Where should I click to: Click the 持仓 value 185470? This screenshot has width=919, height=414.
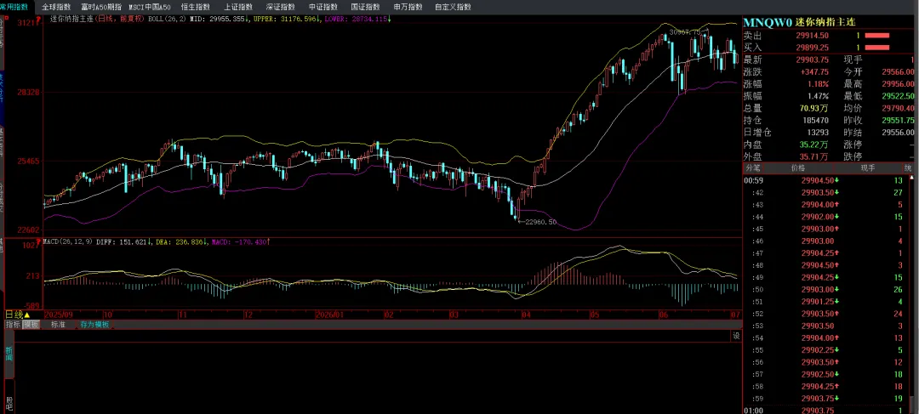point(816,120)
